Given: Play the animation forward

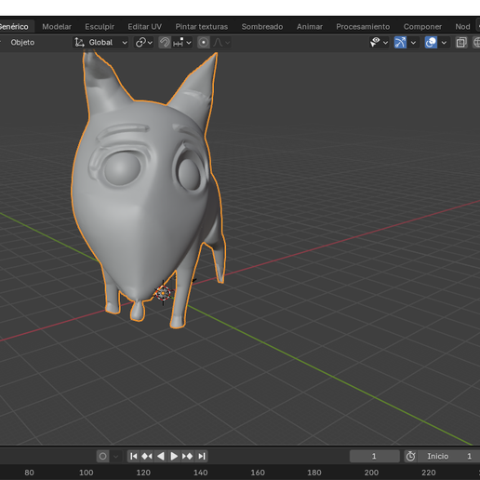Looking at the screenshot, I should (174, 456).
